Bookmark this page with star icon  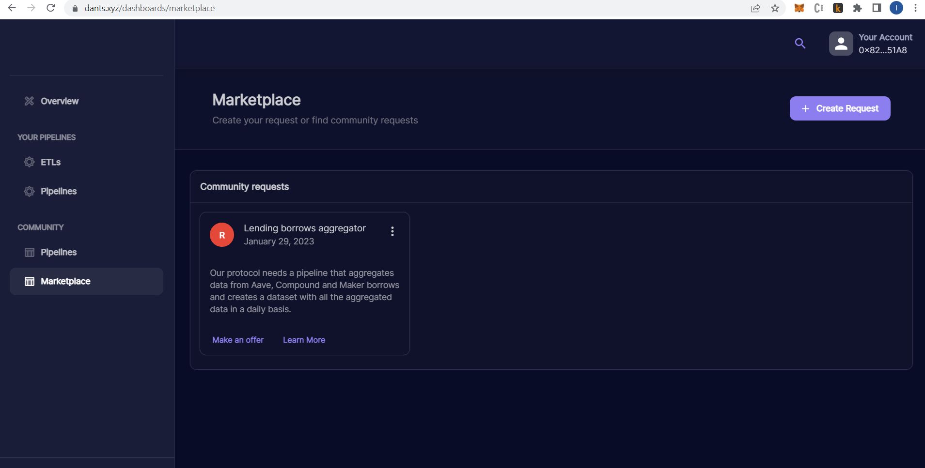tap(775, 8)
